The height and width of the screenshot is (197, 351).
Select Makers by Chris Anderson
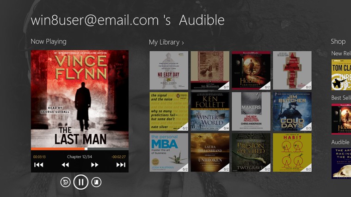point(251,111)
